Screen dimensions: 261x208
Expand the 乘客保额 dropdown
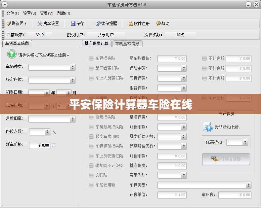[172, 88]
